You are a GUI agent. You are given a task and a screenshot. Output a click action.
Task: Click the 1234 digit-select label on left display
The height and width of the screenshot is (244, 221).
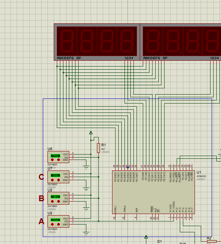point(129,58)
